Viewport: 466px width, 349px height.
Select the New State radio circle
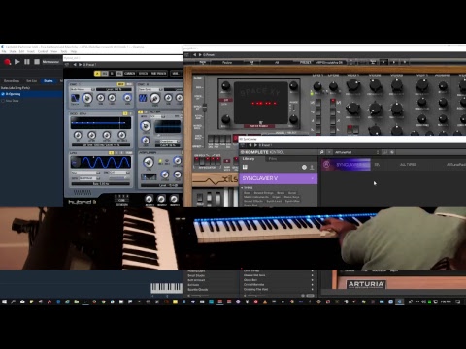tap(3, 101)
